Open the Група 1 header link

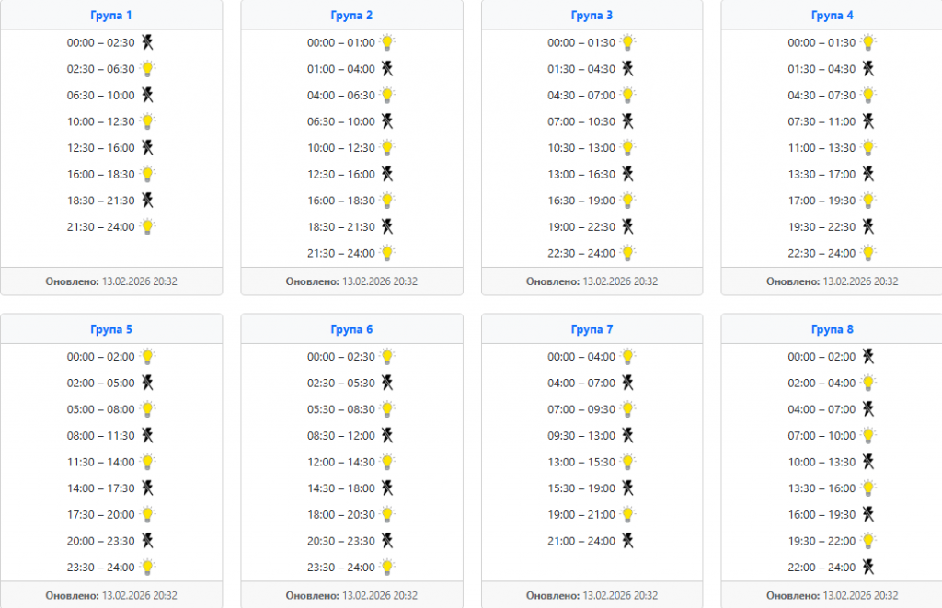pos(111,16)
